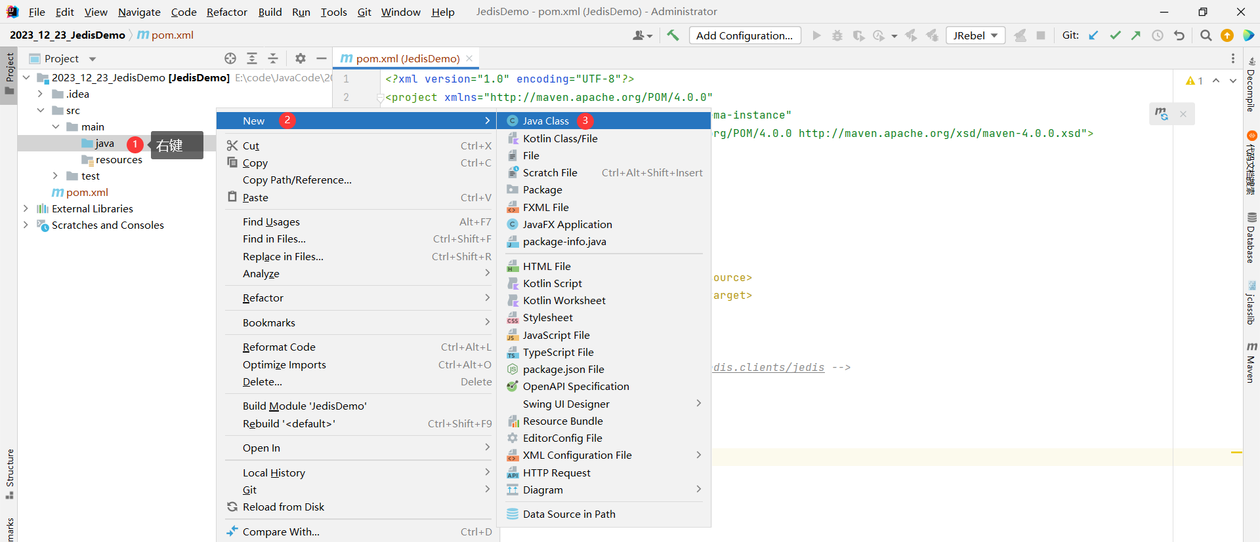The image size is (1260, 542).
Task: Click the Git update project arrow icon
Action: [1093, 35]
